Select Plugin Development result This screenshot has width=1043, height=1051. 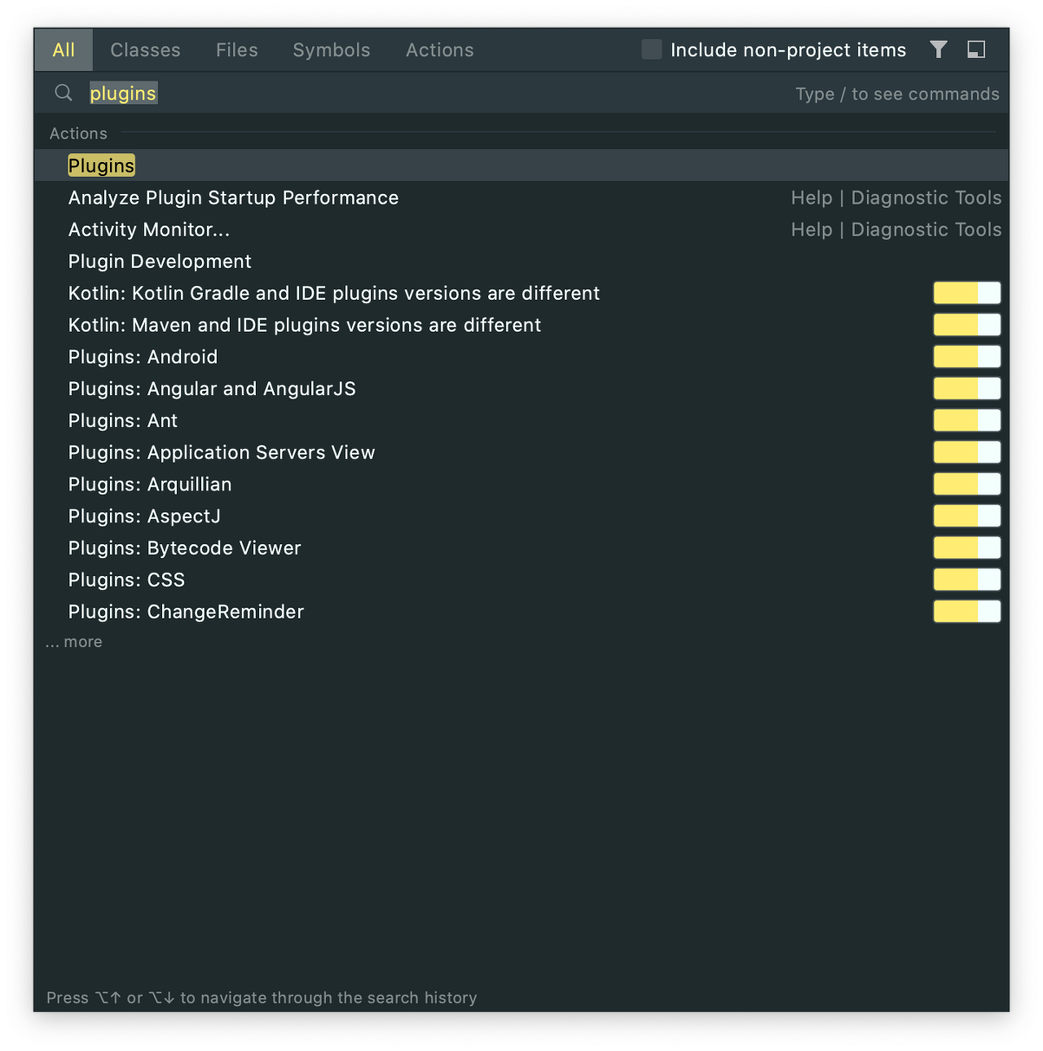pyautogui.click(x=160, y=262)
